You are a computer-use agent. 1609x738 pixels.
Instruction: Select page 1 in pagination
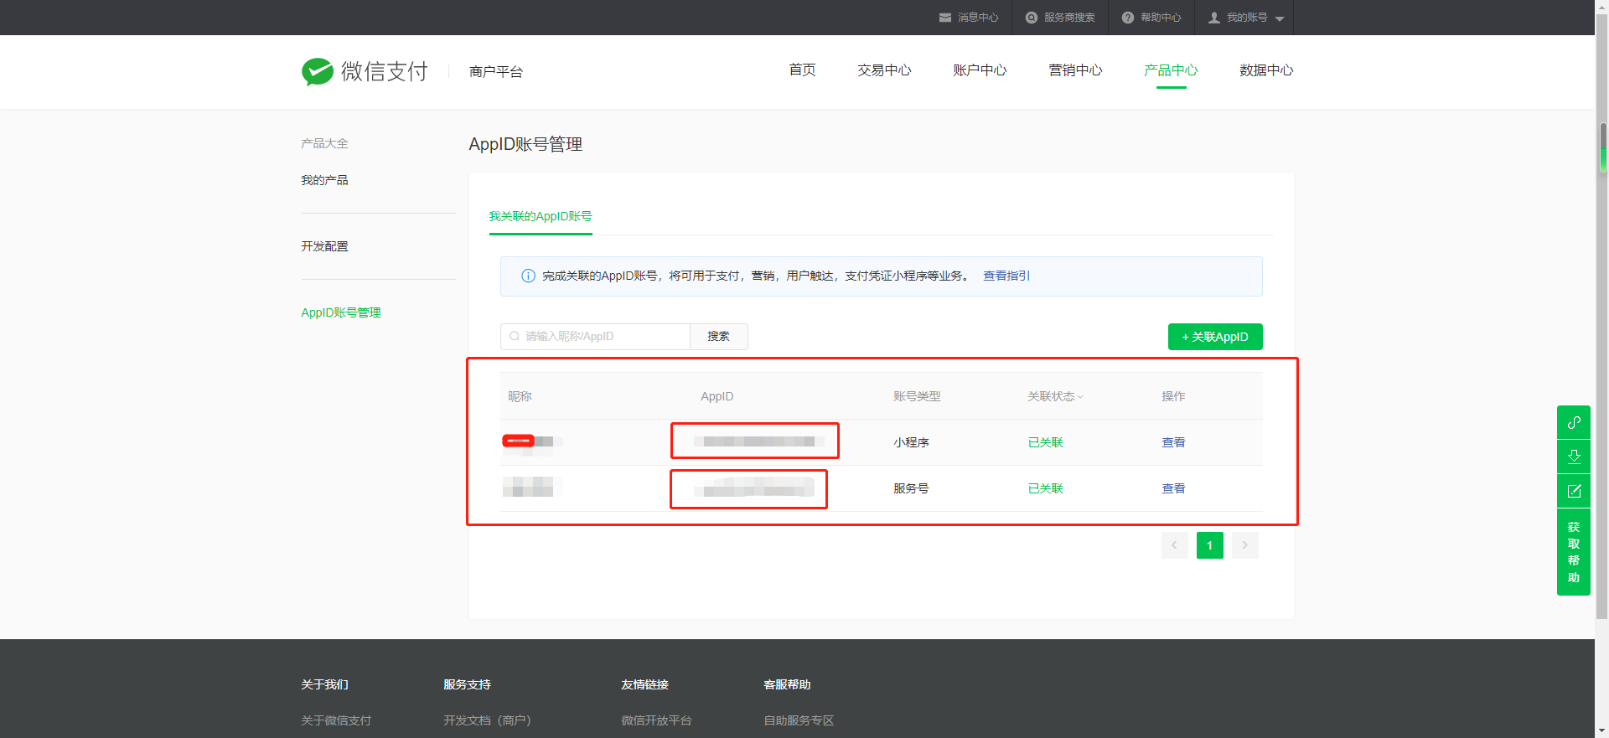[1209, 545]
